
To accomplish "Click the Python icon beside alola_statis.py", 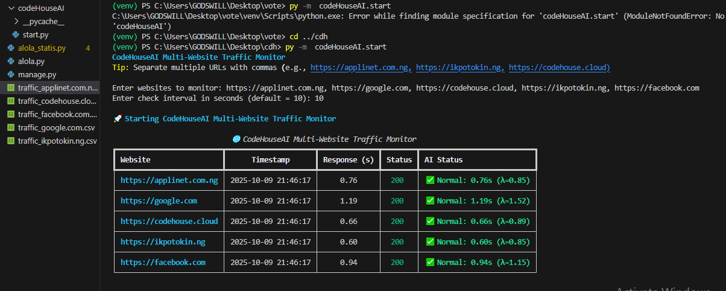I will click(x=11, y=48).
